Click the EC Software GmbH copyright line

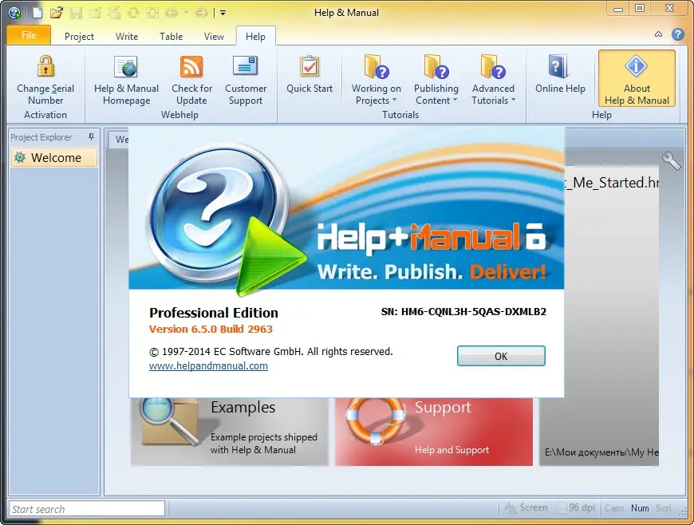pos(271,352)
